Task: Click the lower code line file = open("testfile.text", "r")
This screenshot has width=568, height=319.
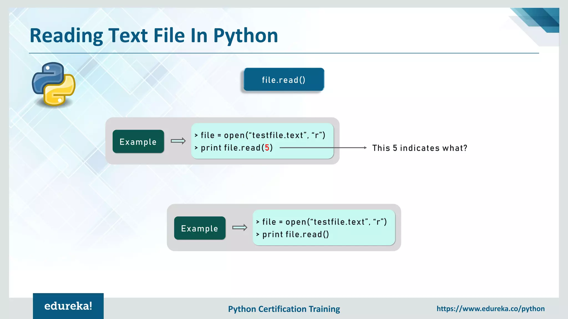Action: point(321,222)
